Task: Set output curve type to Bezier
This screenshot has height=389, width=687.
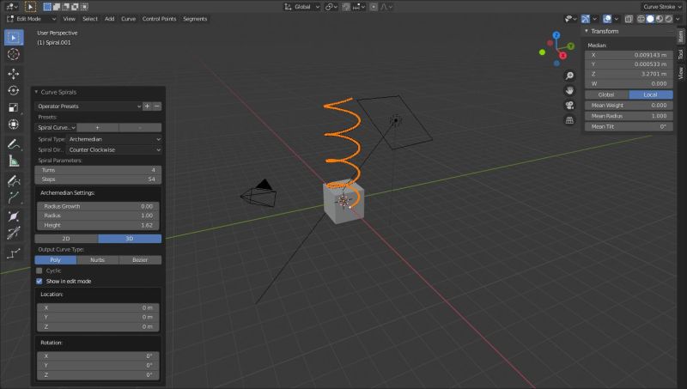Action: tap(140, 260)
